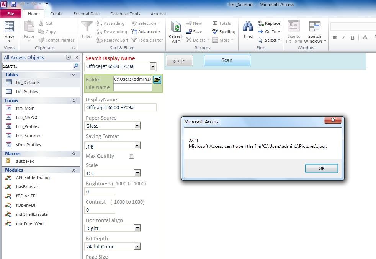The image size is (376, 259).
Task: Collapse the Macros group
Action: click(x=74, y=154)
